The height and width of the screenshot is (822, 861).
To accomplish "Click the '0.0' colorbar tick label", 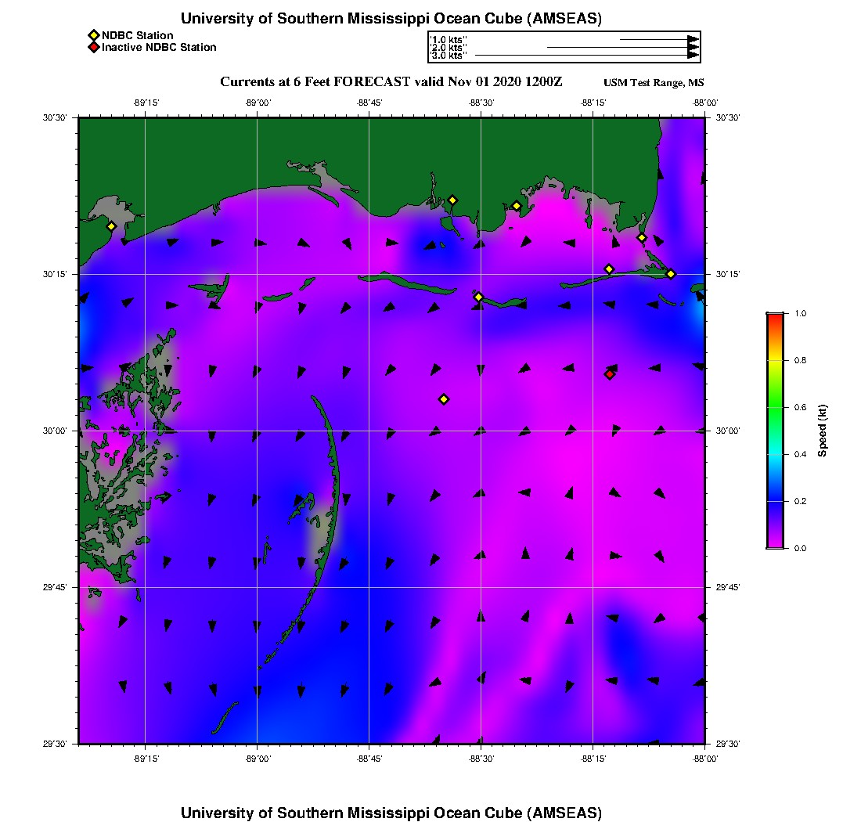I will pyautogui.click(x=800, y=548).
